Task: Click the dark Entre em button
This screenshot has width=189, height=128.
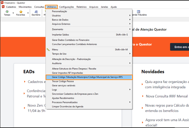Action: click(x=180, y=47)
